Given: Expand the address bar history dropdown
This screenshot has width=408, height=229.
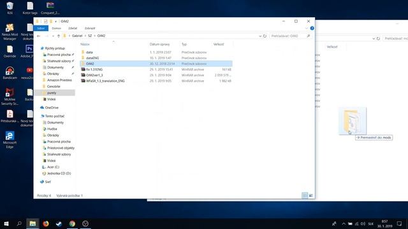Looking at the screenshot, I should pos(260,36).
